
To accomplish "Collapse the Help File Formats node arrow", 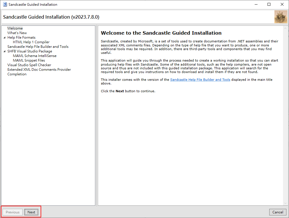I will coord(5,38).
